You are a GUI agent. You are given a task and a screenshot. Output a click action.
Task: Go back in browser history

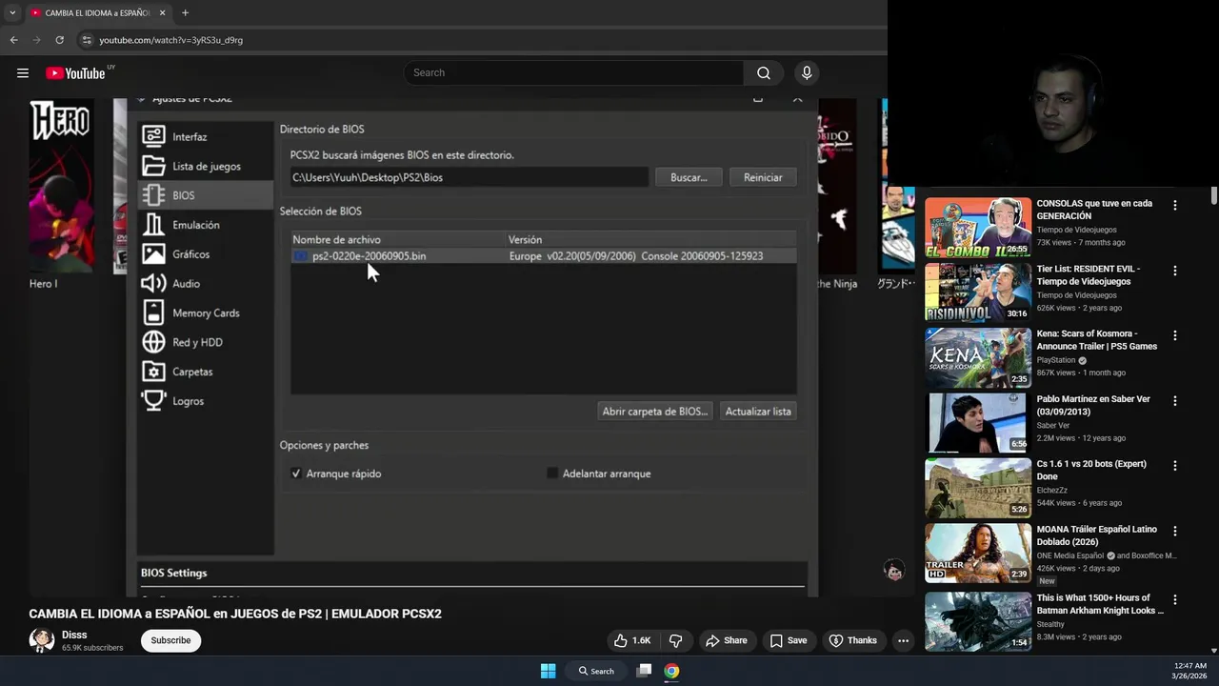pos(13,40)
